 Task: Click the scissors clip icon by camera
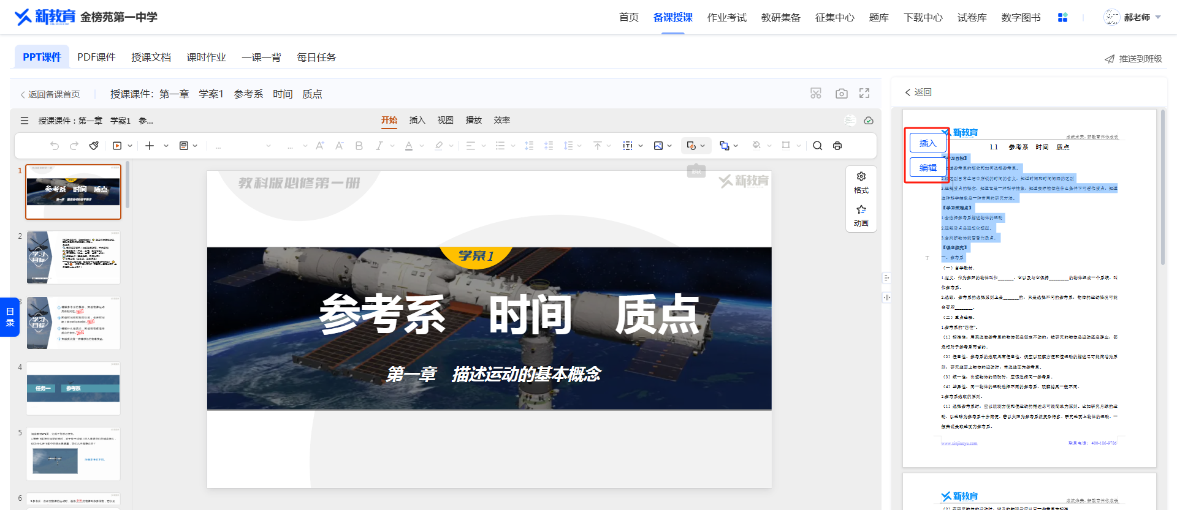(816, 93)
